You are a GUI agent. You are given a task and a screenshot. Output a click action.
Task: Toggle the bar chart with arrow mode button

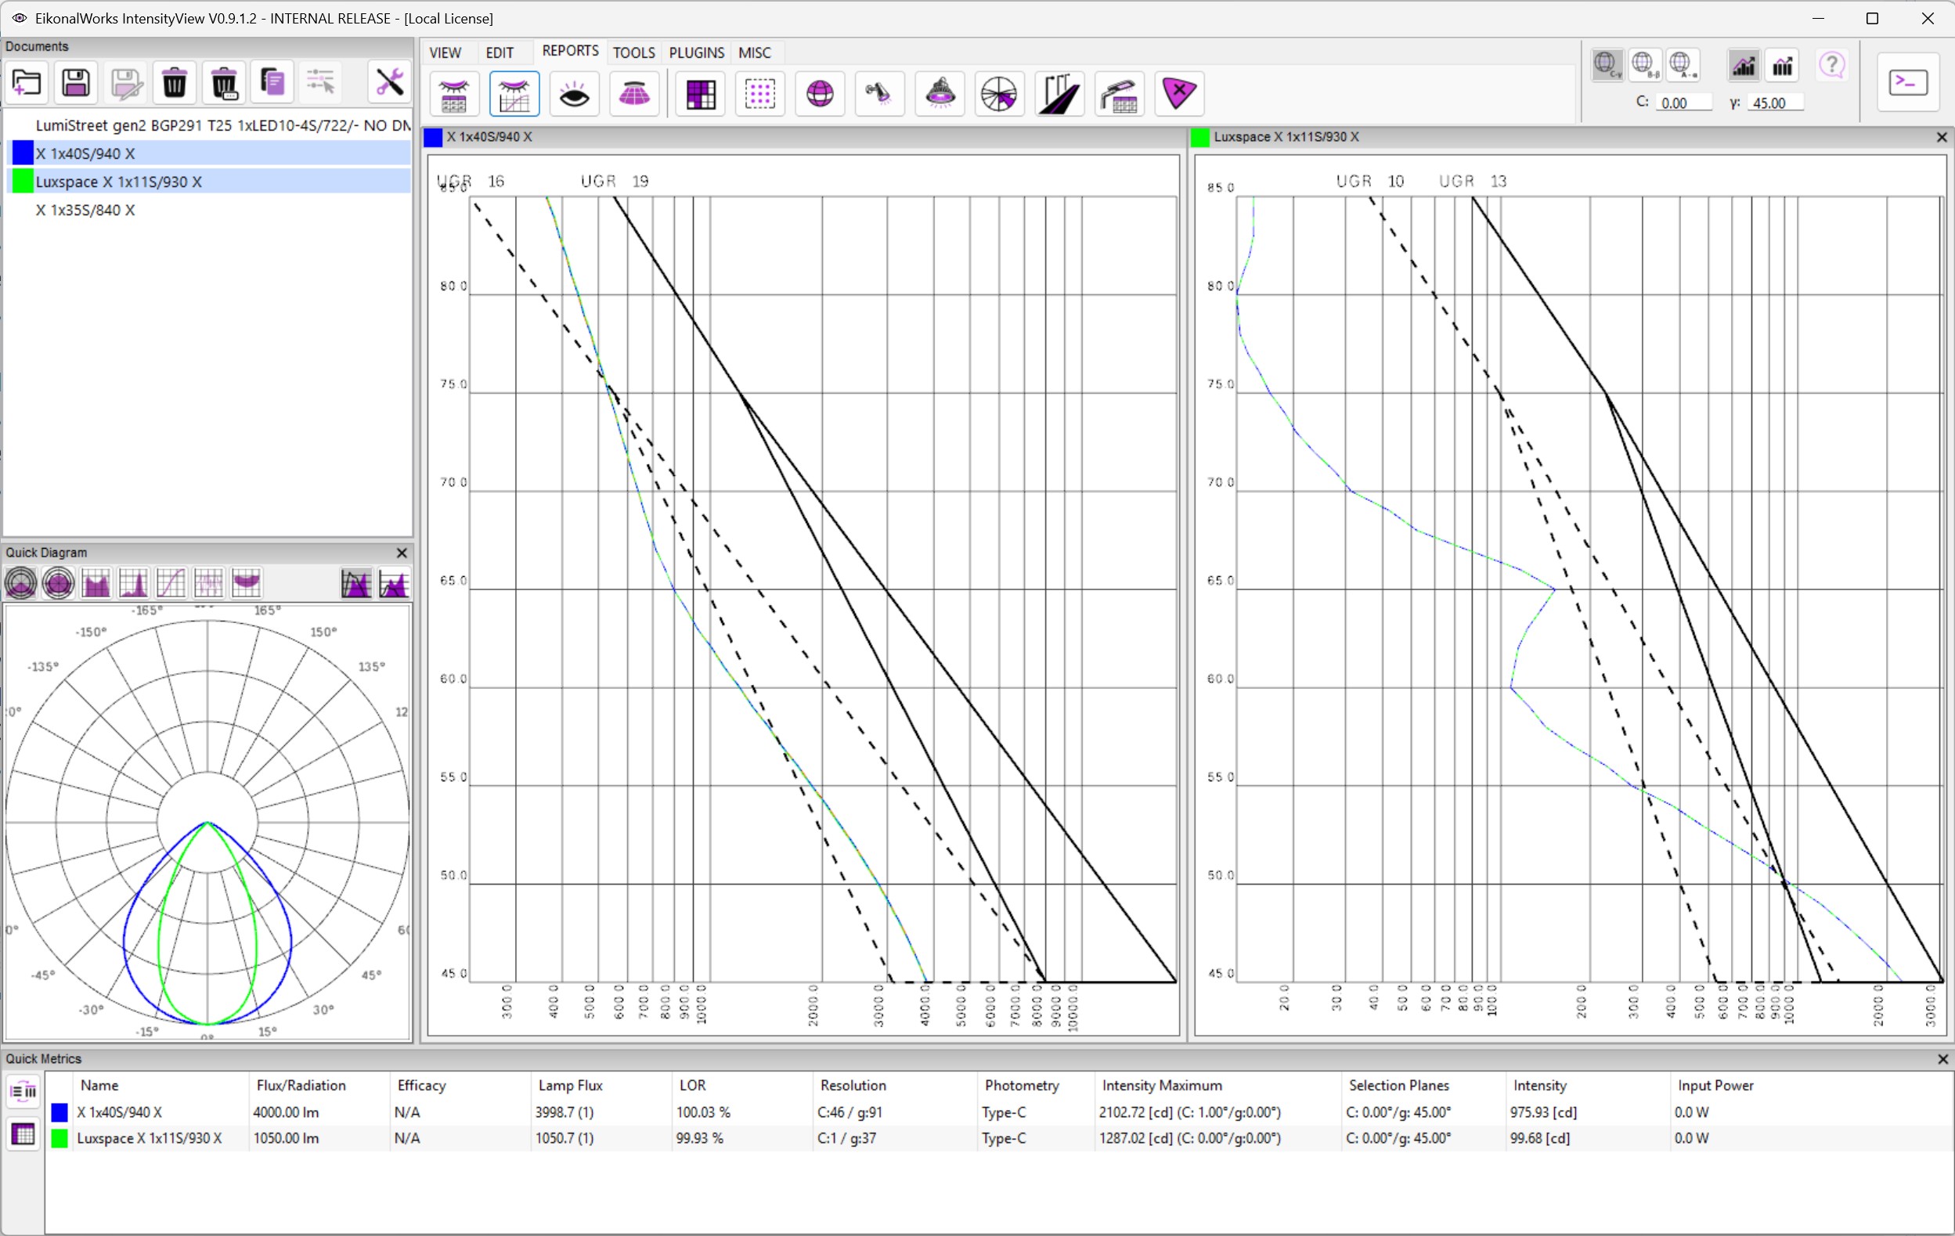click(1783, 65)
